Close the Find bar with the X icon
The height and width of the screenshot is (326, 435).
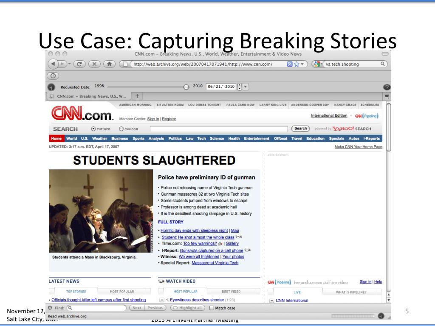50,308
